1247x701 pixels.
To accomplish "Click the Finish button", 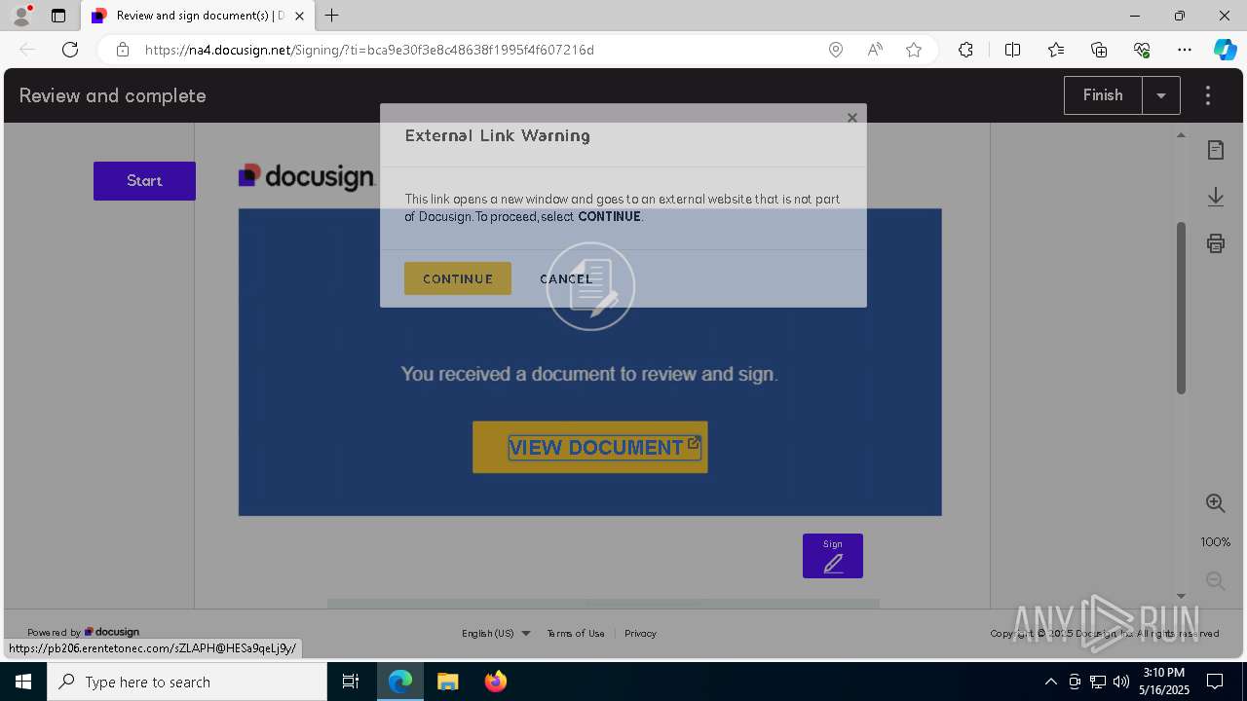I will 1103,95.
